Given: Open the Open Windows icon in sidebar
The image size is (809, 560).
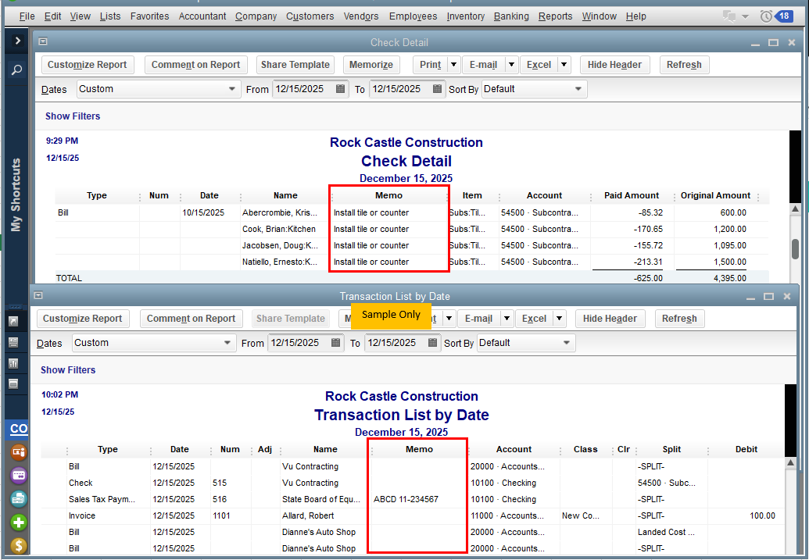Looking at the screenshot, I should [x=13, y=383].
